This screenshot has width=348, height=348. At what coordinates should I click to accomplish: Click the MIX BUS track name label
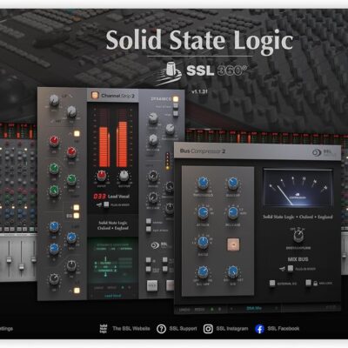(298, 259)
